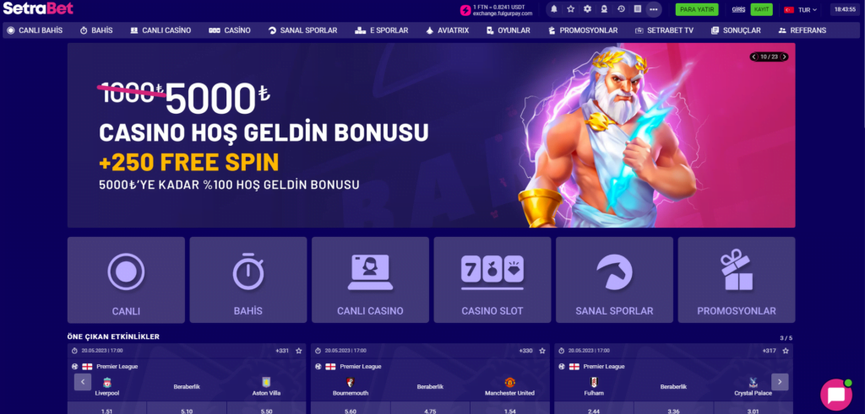Open the PROMOSYONLAR gift tile
The width and height of the screenshot is (865, 414).
pos(737,280)
